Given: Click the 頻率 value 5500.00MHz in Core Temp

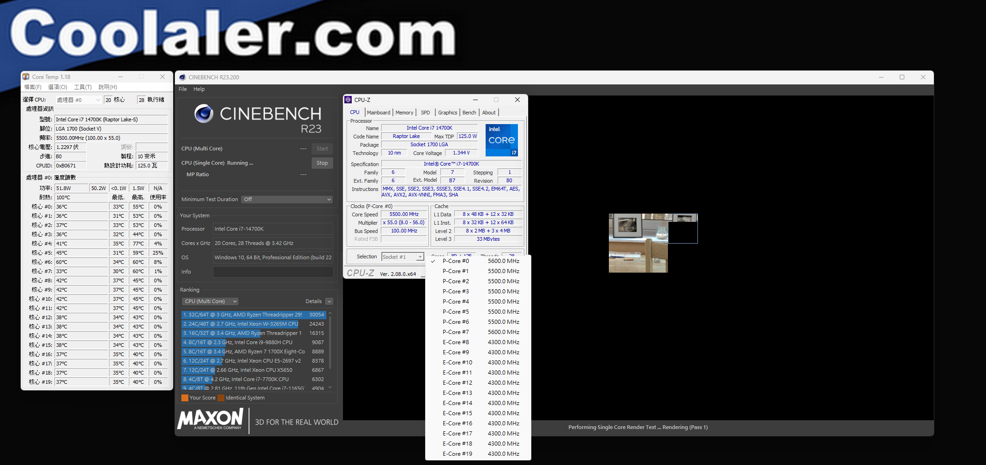Looking at the screenshot, I should (111, 138).
